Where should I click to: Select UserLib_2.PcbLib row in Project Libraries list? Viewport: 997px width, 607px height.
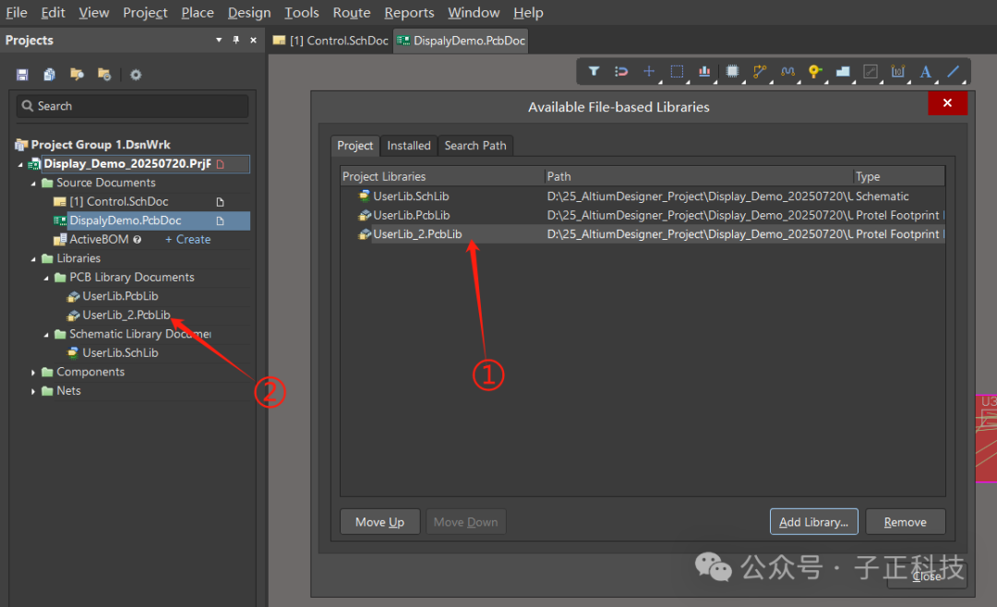(643, 234)
